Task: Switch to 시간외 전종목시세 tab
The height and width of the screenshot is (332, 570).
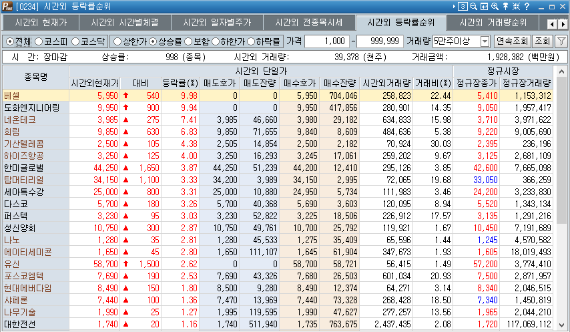Action: pos(308,23)
